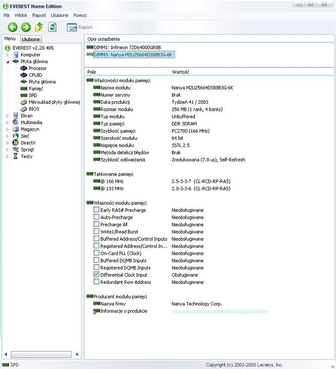
Task: Click the sidebar horizontal scrollbar
Action: pyautogui.click(x=41, y=355)
